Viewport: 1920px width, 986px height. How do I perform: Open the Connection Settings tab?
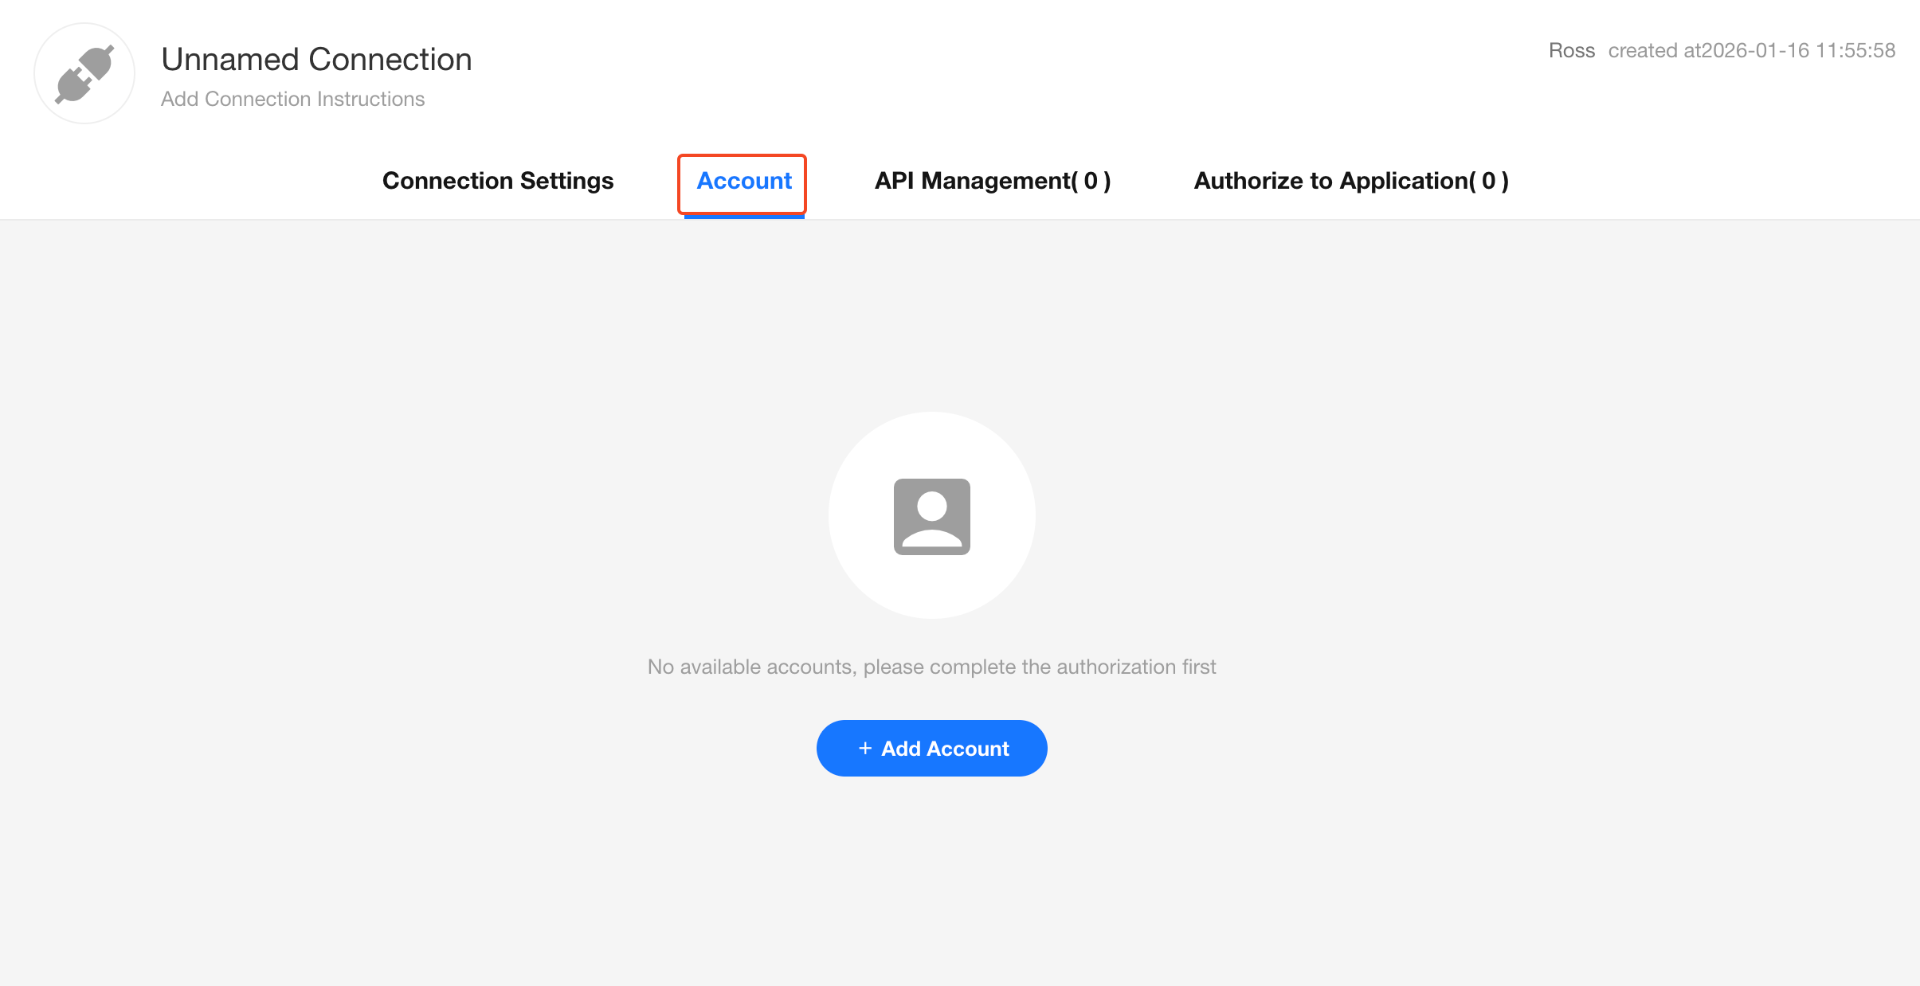(498, 181)
